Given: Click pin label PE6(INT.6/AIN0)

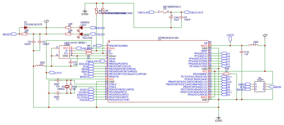Looking at the screenshot, I should point(118,46).
